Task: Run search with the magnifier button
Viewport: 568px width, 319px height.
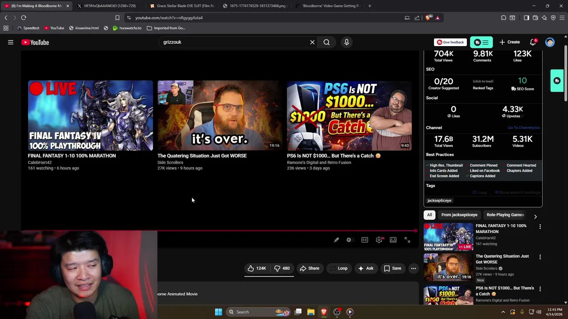Action: pos(327,42)
